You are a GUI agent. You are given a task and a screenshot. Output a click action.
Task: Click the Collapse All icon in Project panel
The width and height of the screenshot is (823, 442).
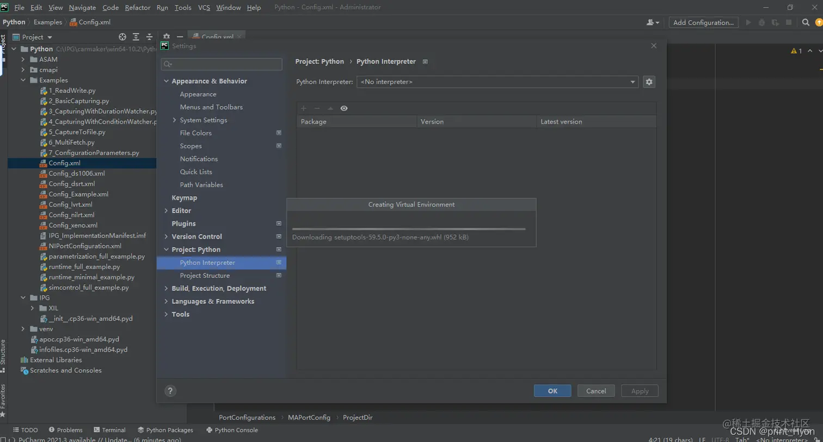[149, 37]
